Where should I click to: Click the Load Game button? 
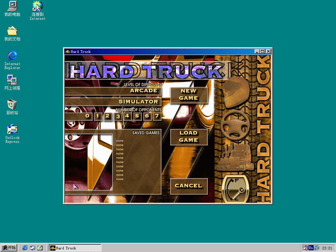point(189,137)
